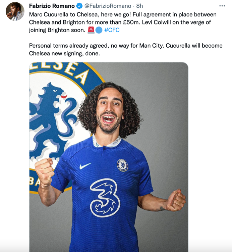Open the tweet's 8h timestamp
This screenshot has width=232, height=252.
click(x=139, y=6)
